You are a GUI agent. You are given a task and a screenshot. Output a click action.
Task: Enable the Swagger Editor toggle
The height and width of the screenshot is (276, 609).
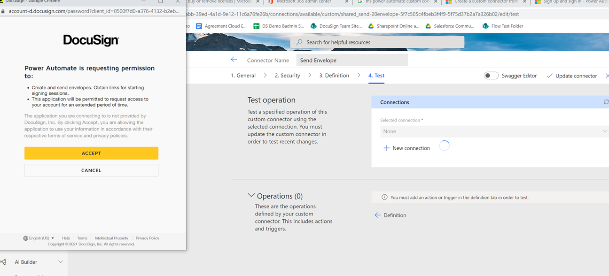(x=491, y=75)
